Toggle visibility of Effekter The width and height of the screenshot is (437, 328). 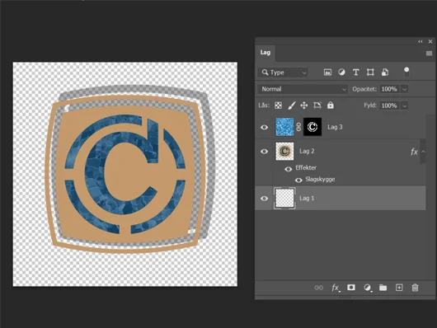point(289,169)
